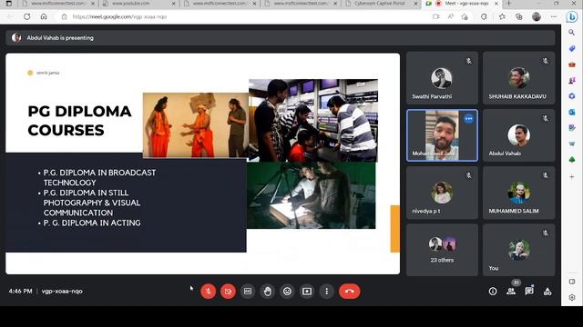Open the browser profile avatar
This screenshot has height=327, width=583.
click(x=537, y=16)
